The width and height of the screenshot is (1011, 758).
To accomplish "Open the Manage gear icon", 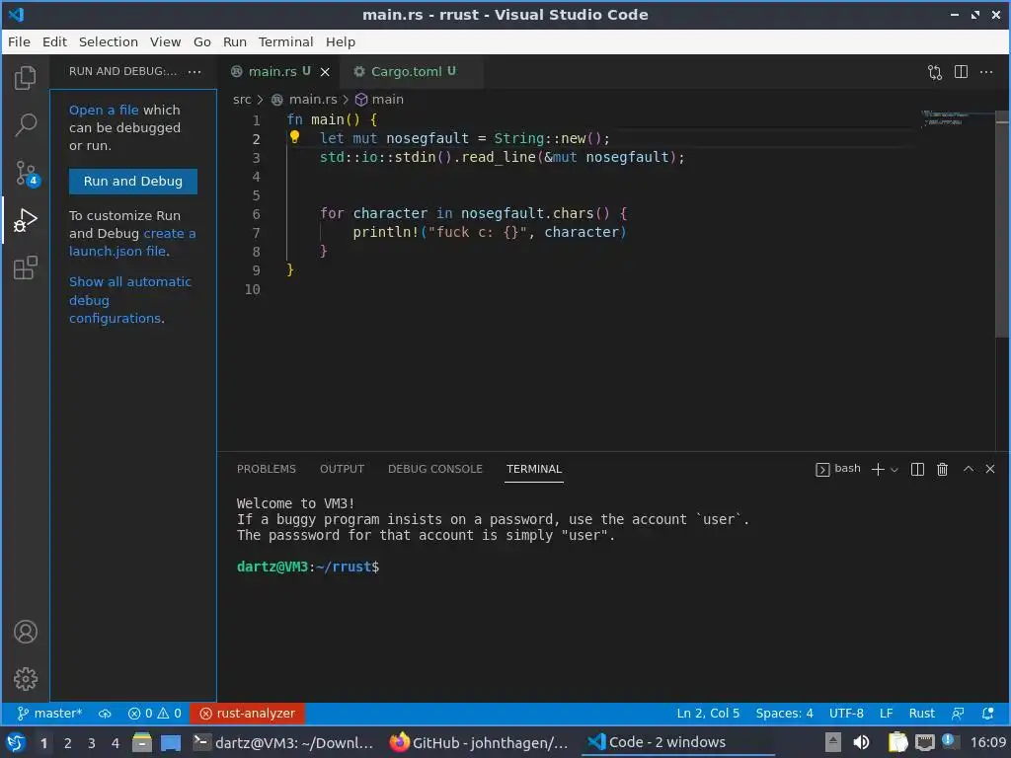I will tap(25, 679).
